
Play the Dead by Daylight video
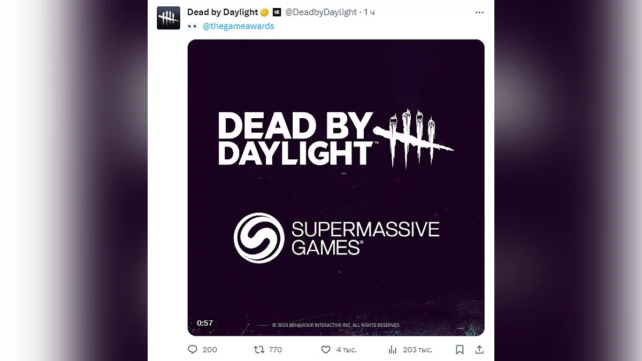coord(336,187)
